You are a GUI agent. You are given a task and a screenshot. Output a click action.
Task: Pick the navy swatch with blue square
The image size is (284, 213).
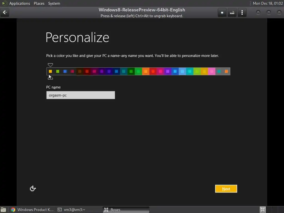pyautogui.click(x=116, y=71)
